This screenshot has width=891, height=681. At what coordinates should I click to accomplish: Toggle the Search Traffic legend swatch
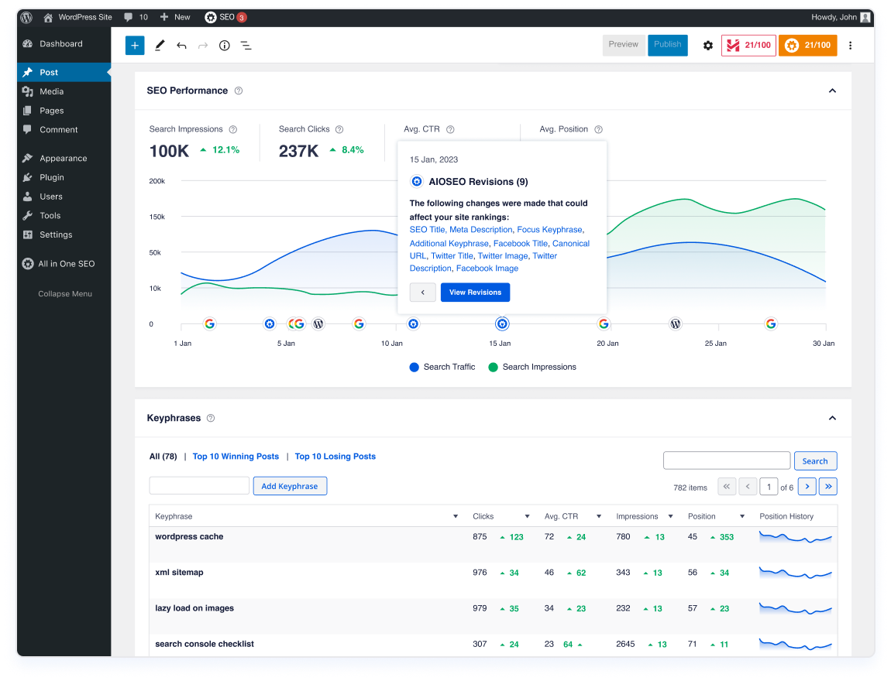[414, 367]
